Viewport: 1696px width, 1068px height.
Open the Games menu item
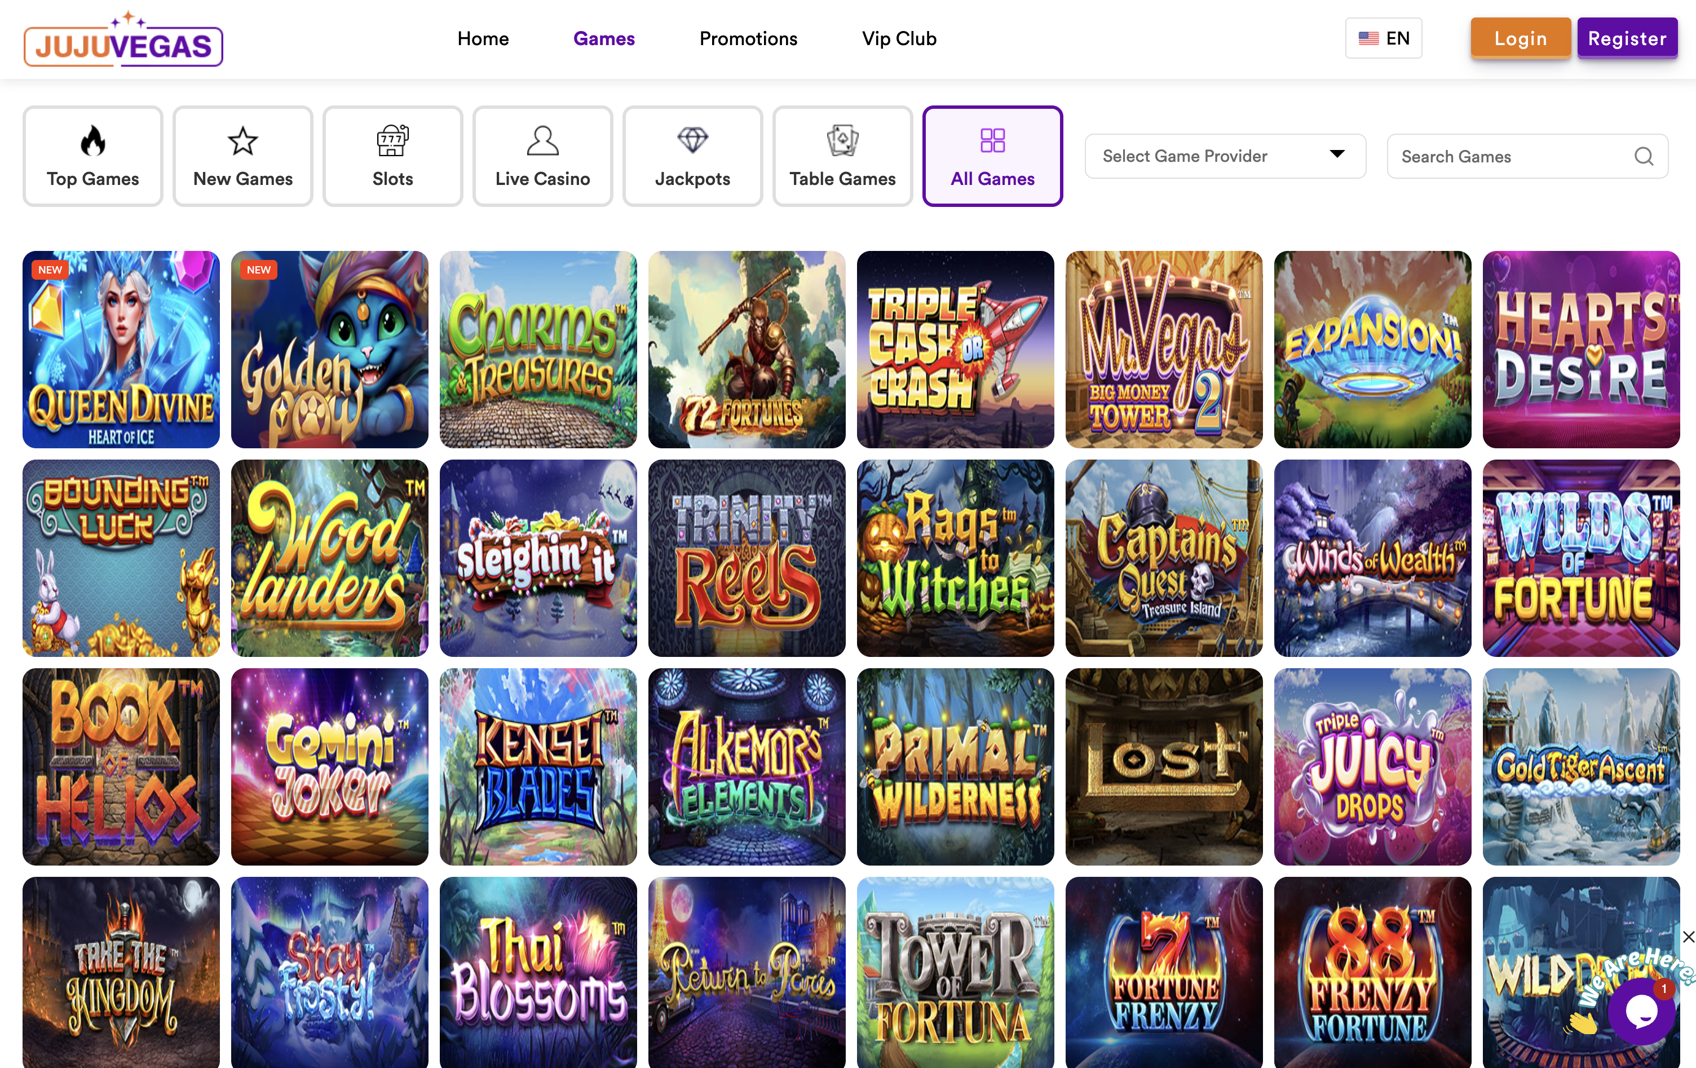(x=604, y=39)
